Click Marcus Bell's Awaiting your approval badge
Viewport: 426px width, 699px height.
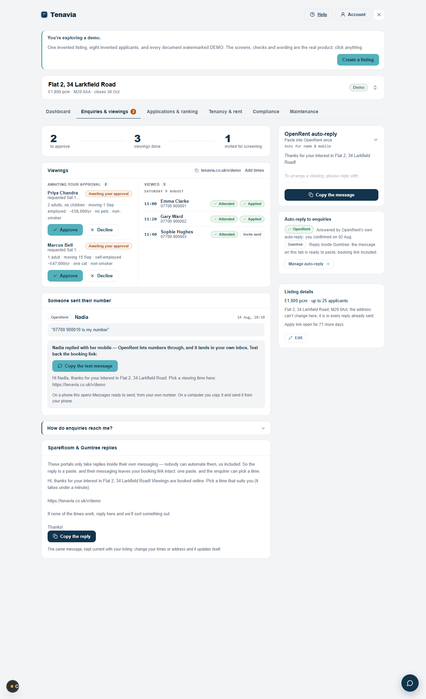point(108,246)
